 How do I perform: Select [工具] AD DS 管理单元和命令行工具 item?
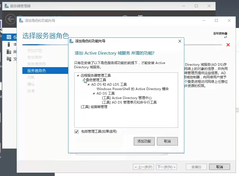click(x=129, y=102)
